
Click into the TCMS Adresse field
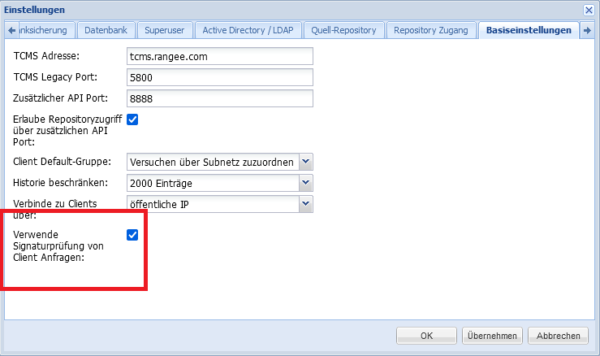220,56
